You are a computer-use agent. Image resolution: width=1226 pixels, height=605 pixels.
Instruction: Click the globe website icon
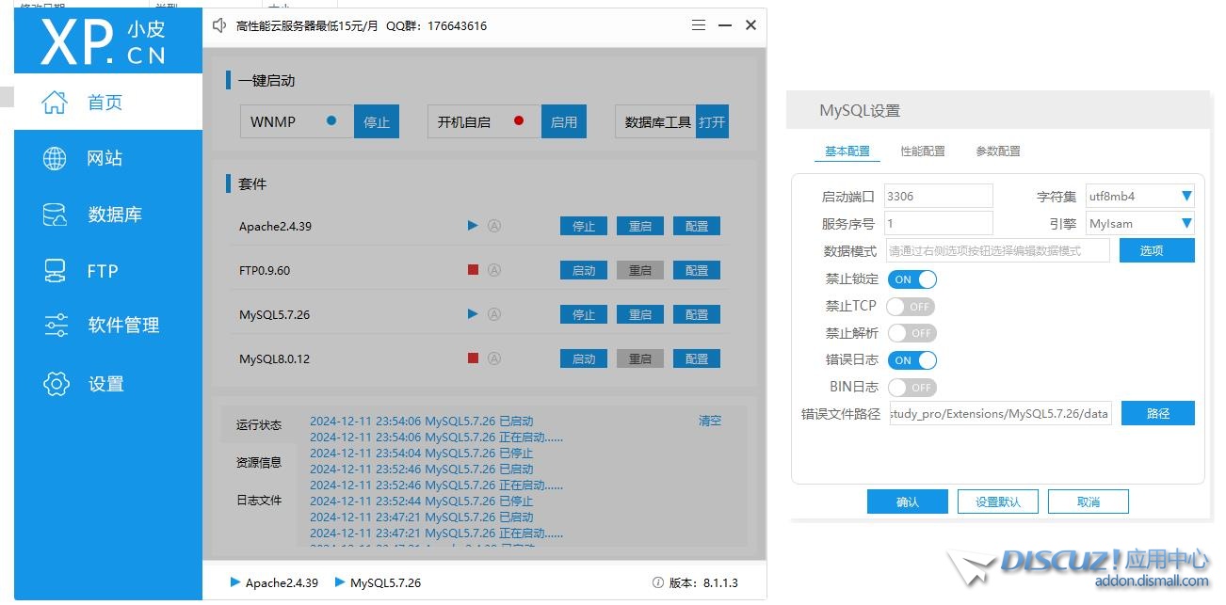pyautogui.click(x=56, y=158)
